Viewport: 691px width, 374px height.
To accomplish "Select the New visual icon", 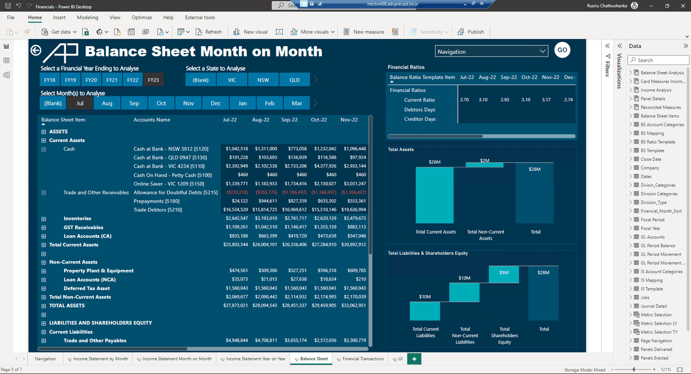I will coord(237,32).
